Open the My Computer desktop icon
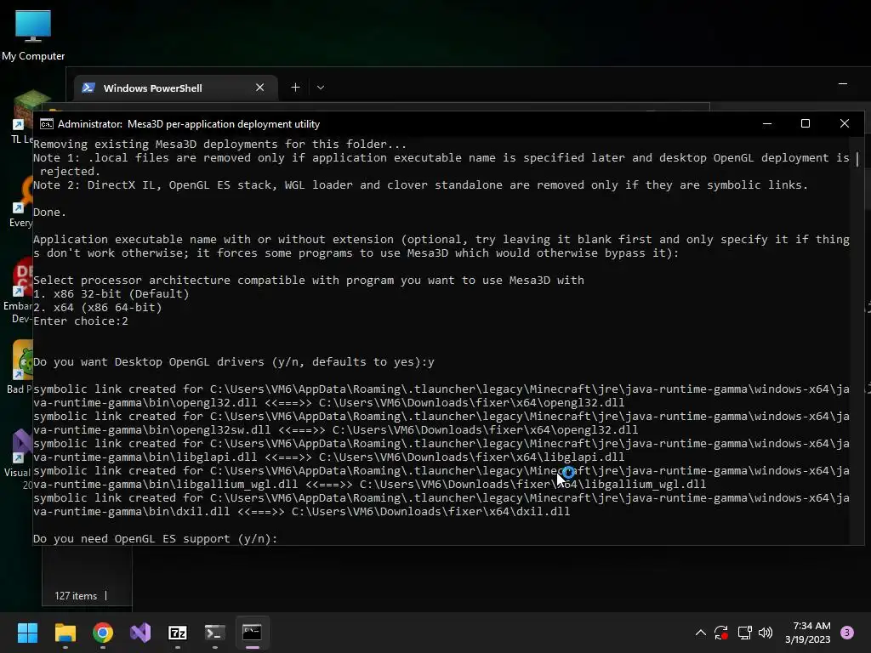Image resolution: width=871 pixels, height=653 pixels. point(33,36)
